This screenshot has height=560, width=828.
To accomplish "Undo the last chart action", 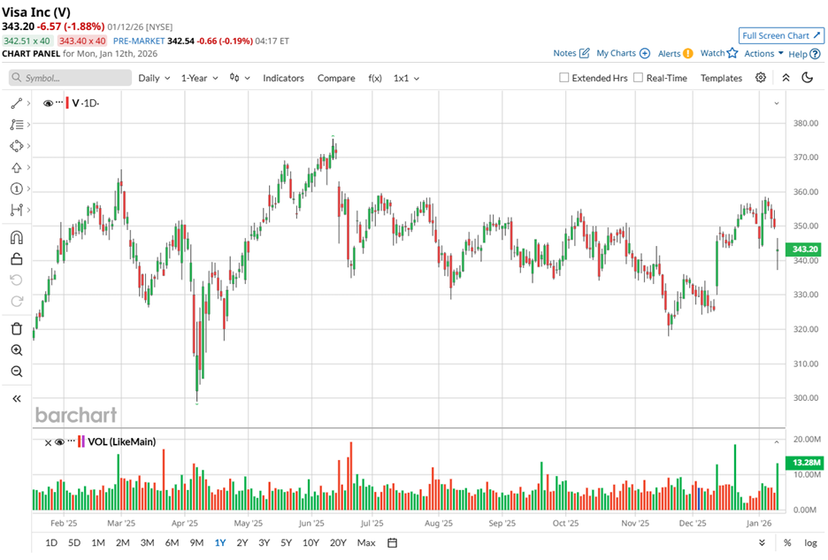I will [x=17, y=280].
